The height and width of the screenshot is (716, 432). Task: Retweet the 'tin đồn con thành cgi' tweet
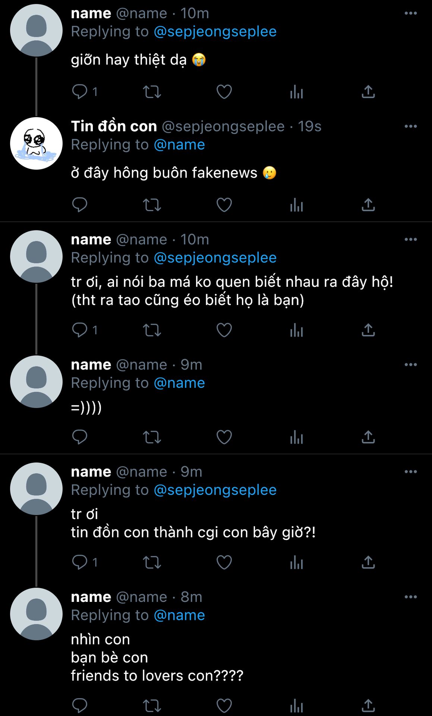152,562
